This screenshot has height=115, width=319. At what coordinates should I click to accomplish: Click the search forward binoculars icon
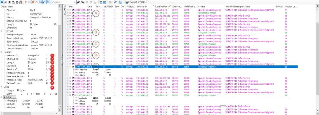point(82,2)
